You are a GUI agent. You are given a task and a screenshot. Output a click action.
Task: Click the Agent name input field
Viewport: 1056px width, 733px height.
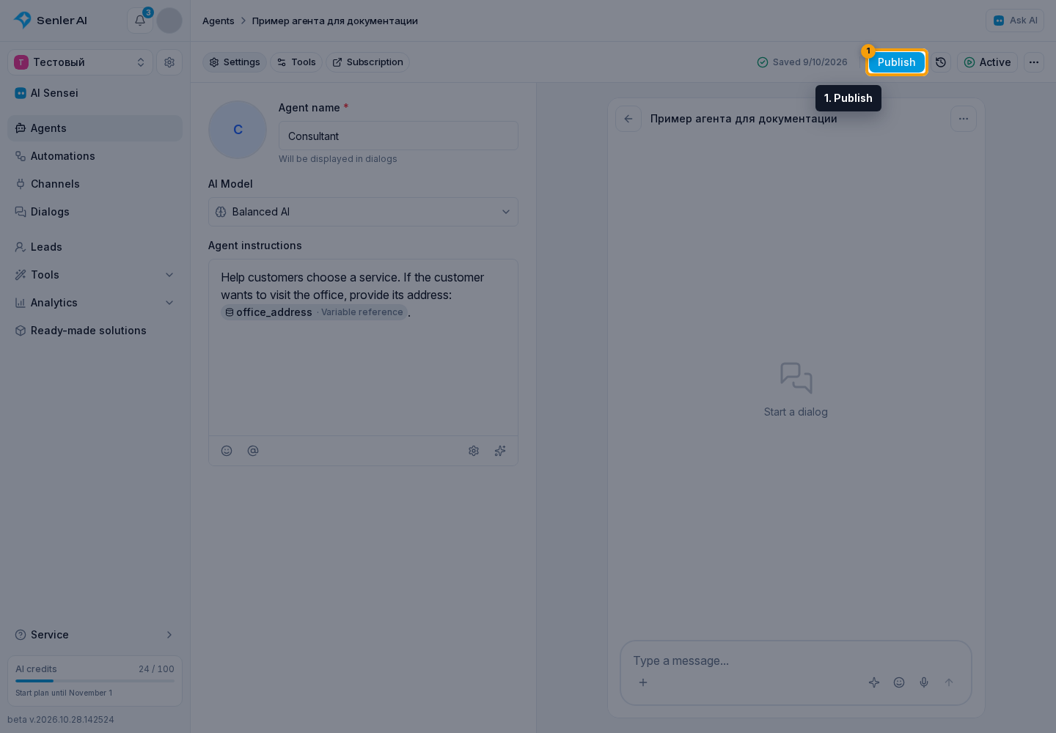[398, 136]
